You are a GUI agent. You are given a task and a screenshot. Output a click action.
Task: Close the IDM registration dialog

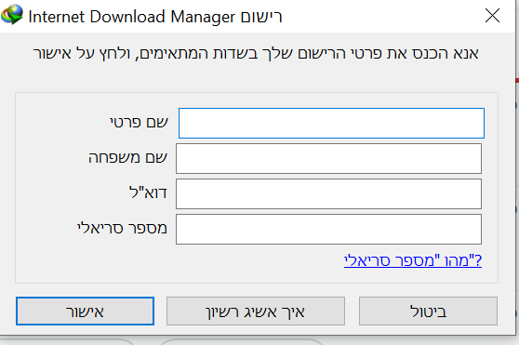(492, 16)
